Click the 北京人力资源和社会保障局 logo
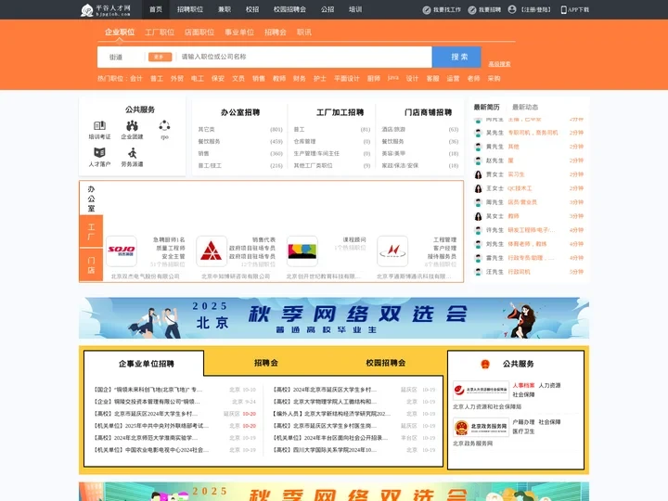 coord(481,391)
